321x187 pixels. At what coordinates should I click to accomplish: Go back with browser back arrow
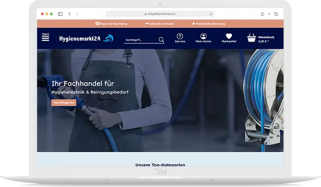pos(69,14)
